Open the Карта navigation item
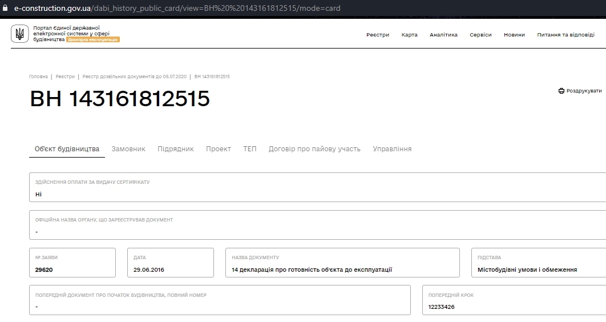 pos(409,35)
